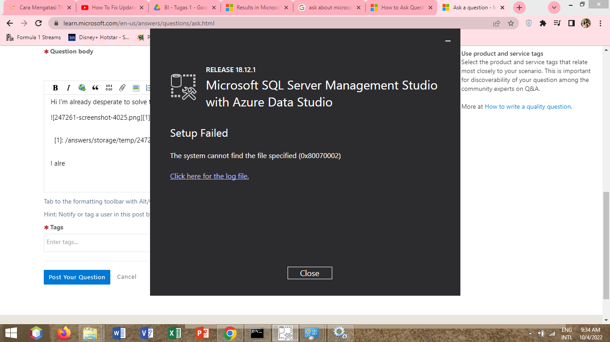This screenshot has width=610, height=342.
Task: Switch to 'How to Ask Question' tab
Action: (401, 8)
